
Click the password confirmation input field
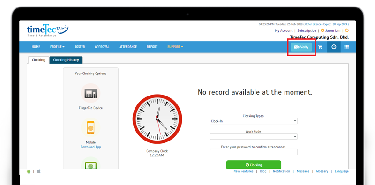click(254, 152)
